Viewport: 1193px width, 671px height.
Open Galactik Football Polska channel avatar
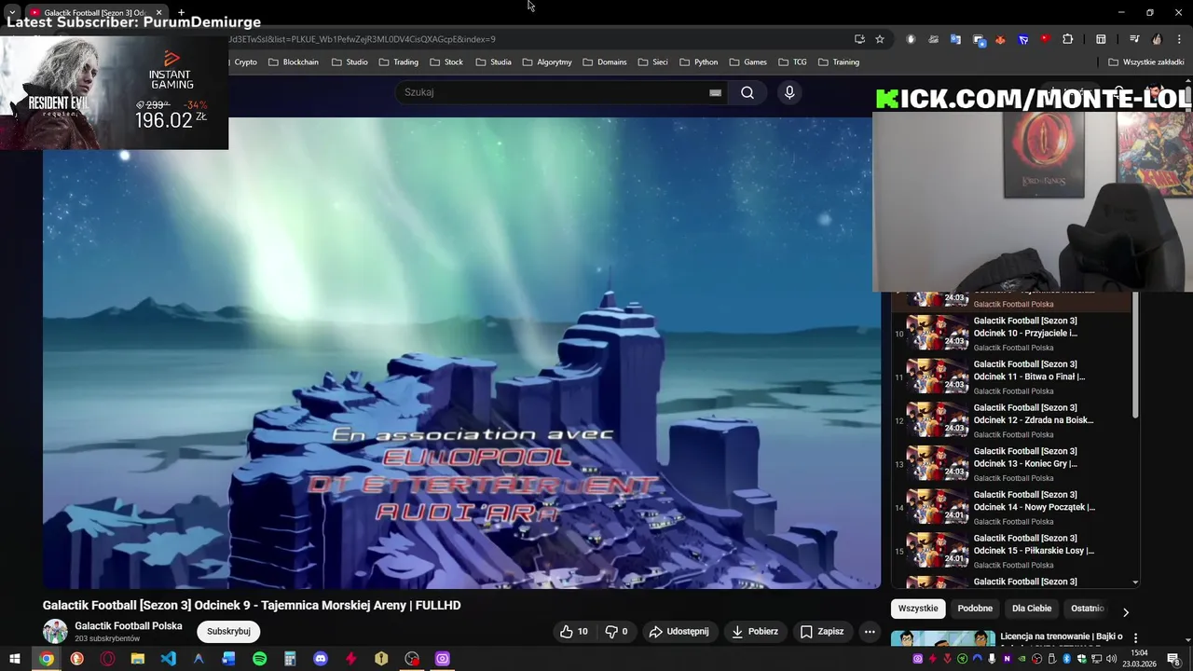tap(55, 631)
